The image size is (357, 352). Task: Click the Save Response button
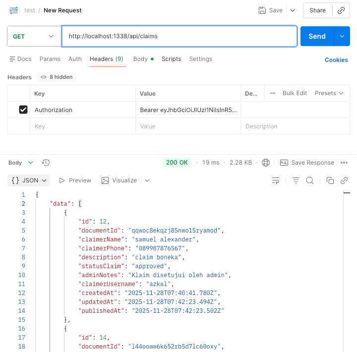pos(307,163)
